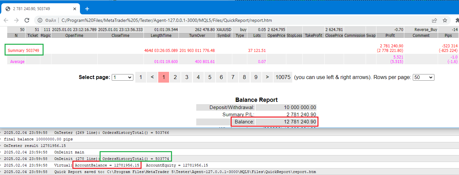Reload the report page

(x=28, y=20)
